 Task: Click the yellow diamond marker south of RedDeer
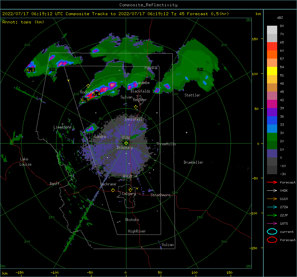pos(136,107)
